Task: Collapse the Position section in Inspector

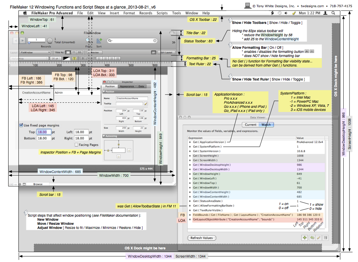Action: [104, 91]
